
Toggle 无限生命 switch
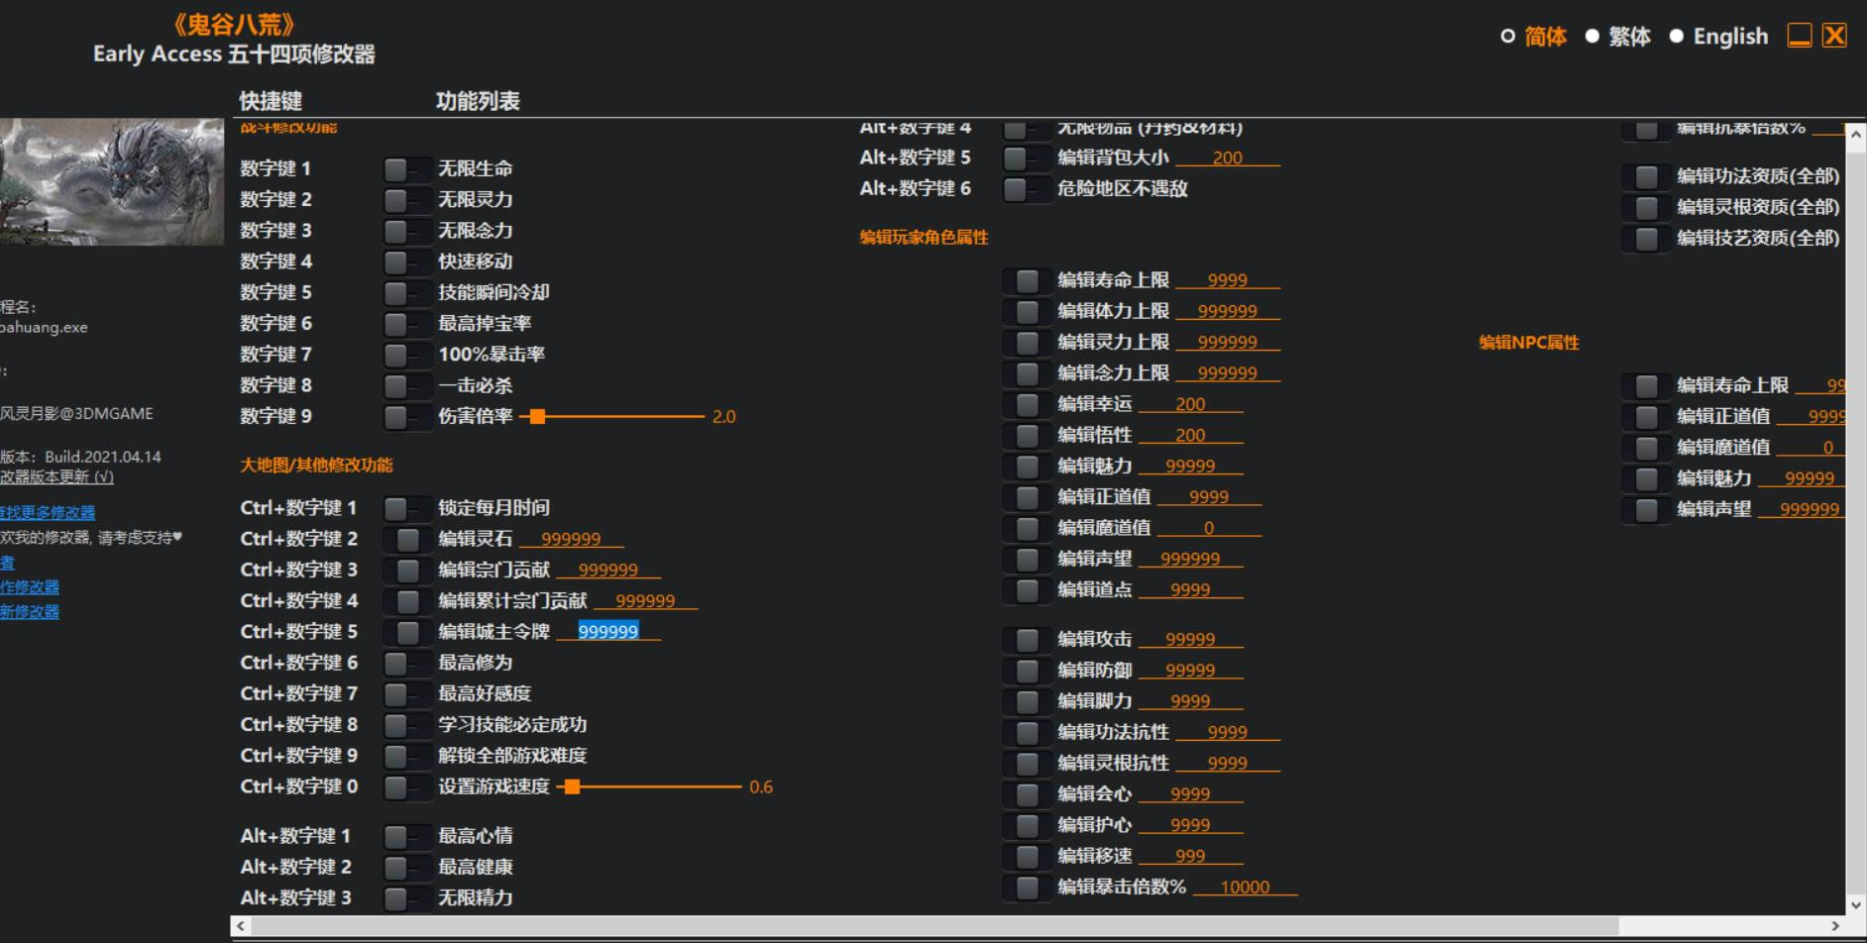(x=406, y=169)
